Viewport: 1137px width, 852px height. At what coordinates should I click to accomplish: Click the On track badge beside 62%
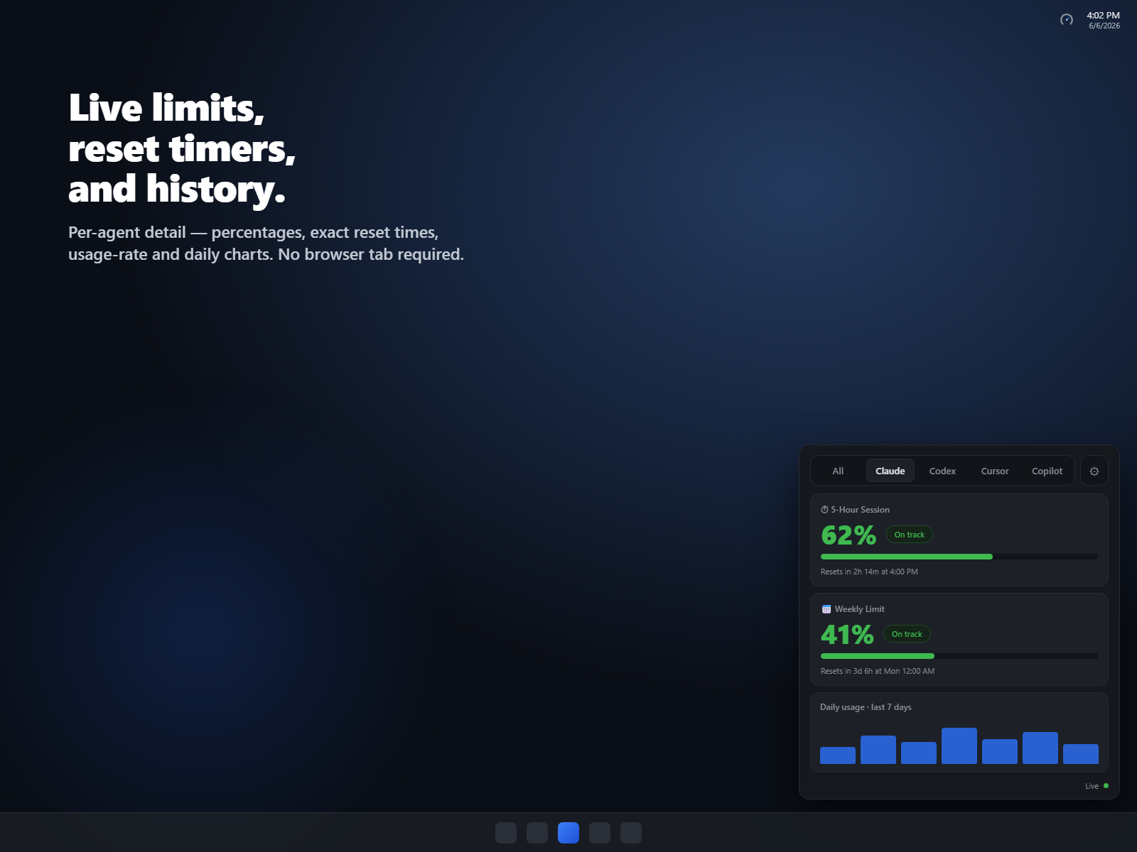click(910, 535)
